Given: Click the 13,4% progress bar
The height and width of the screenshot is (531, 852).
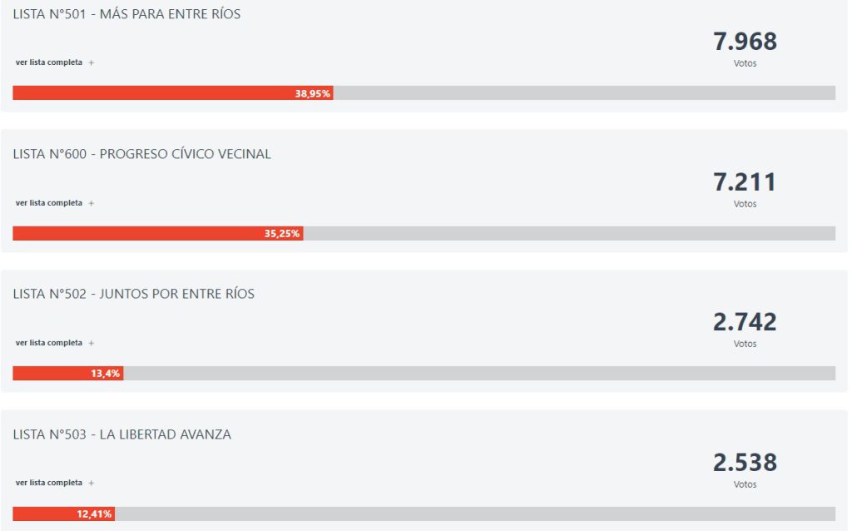Looking at the screenshot, I should [68, 374].
